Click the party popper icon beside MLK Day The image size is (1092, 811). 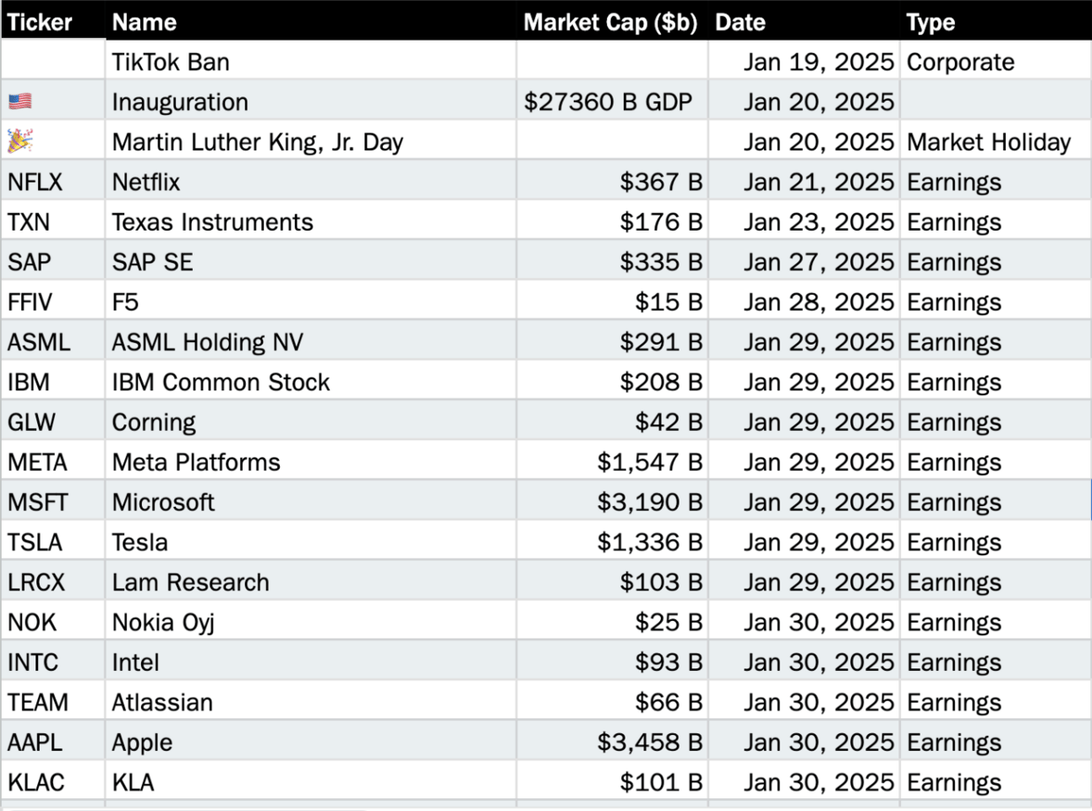click(x=20, y=141)
